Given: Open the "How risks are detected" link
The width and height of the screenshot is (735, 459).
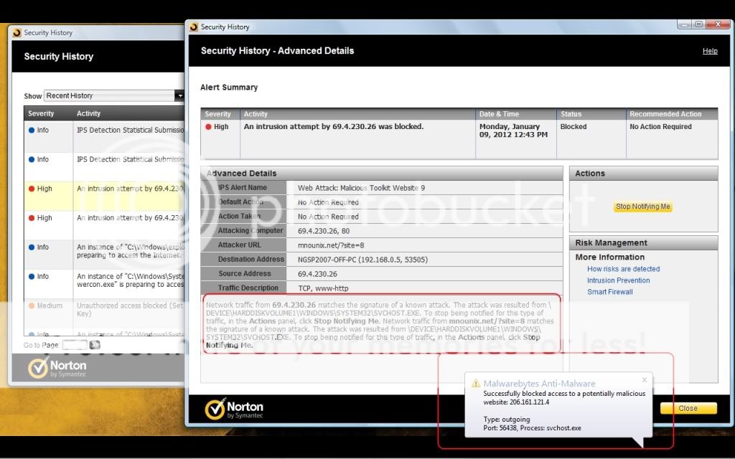Looking at the screenshot, I should click(624, 269).
